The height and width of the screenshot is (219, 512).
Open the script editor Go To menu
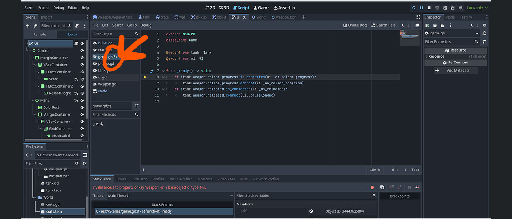point(132,25)
